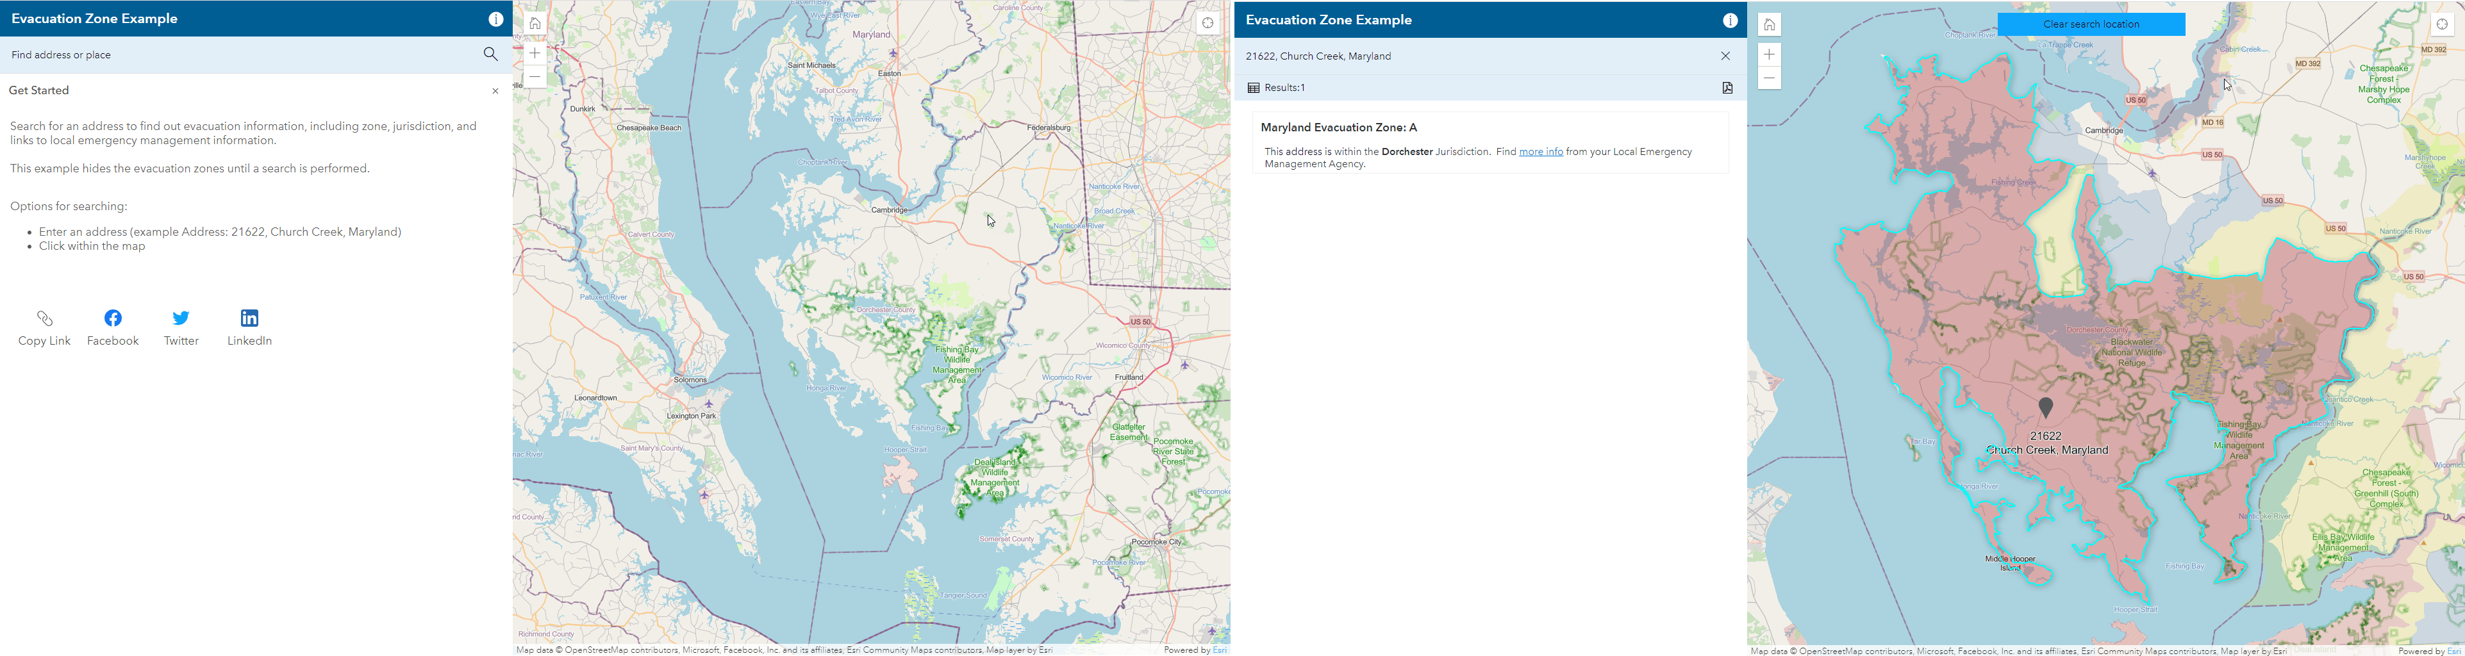2465x656 pixels.
Task: Click home button on right map
Action: click(1770, 25)
